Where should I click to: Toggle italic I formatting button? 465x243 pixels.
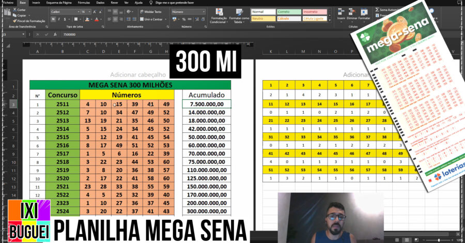(x=59, y=19)
